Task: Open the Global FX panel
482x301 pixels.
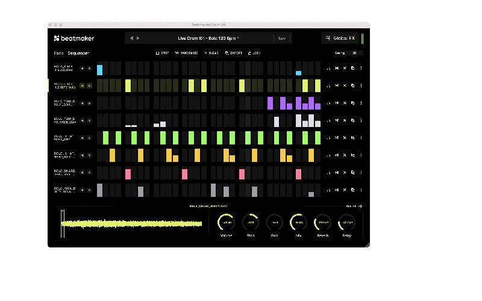Action: tap(340, 38)
